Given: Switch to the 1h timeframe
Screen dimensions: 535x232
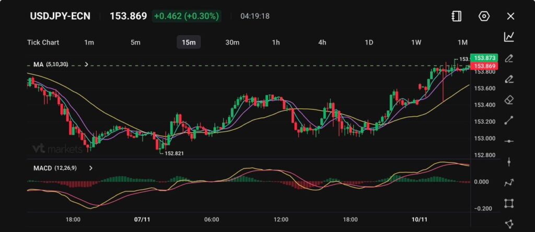Looking at the screenshot, I should pyautogui.click(x=276, y=42).
